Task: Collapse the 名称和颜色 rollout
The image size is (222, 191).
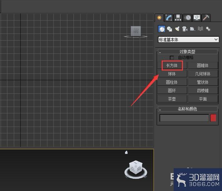Action: (x=188, y=109)
